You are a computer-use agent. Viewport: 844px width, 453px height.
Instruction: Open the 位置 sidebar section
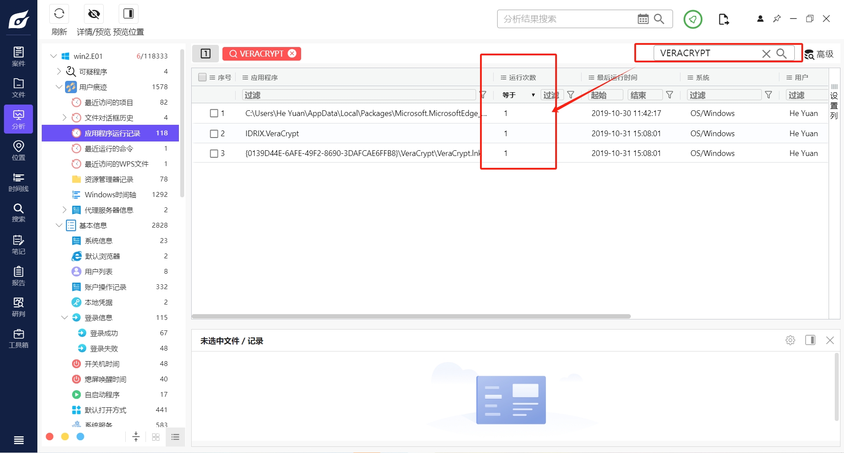coord(18,150)
